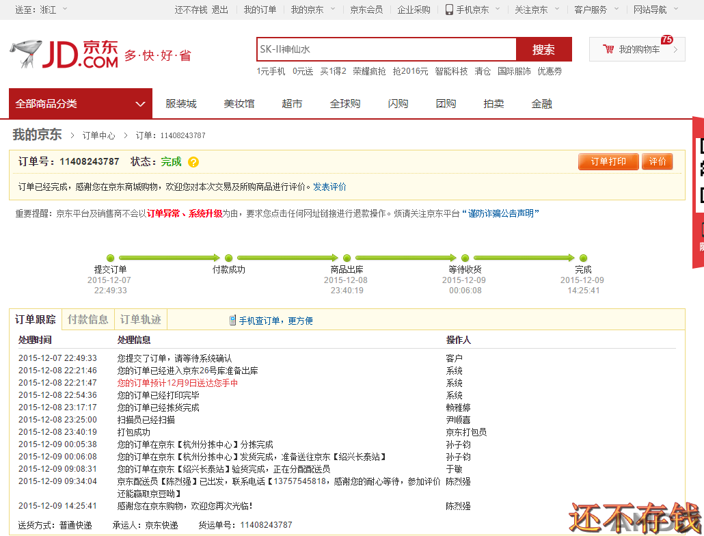Screen dimensions: 704x536
Task: Switch to the 订单轨迹 tab
Action: click(141, 320)
